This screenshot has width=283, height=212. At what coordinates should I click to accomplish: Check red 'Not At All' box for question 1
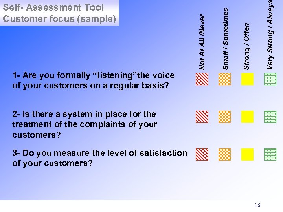[202, 79]
